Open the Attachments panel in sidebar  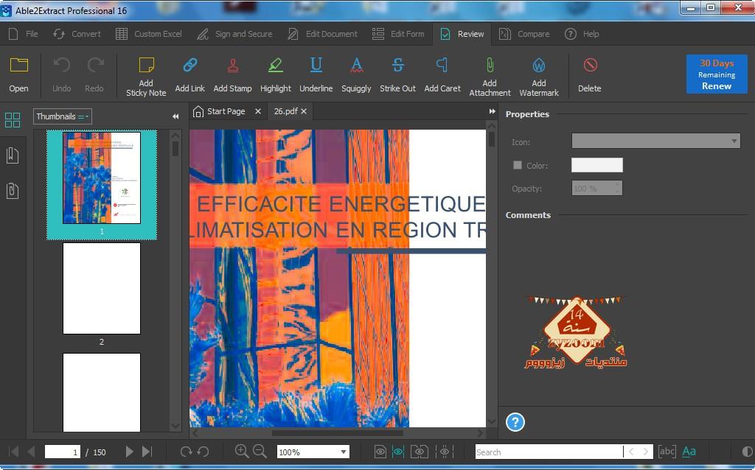13,191
